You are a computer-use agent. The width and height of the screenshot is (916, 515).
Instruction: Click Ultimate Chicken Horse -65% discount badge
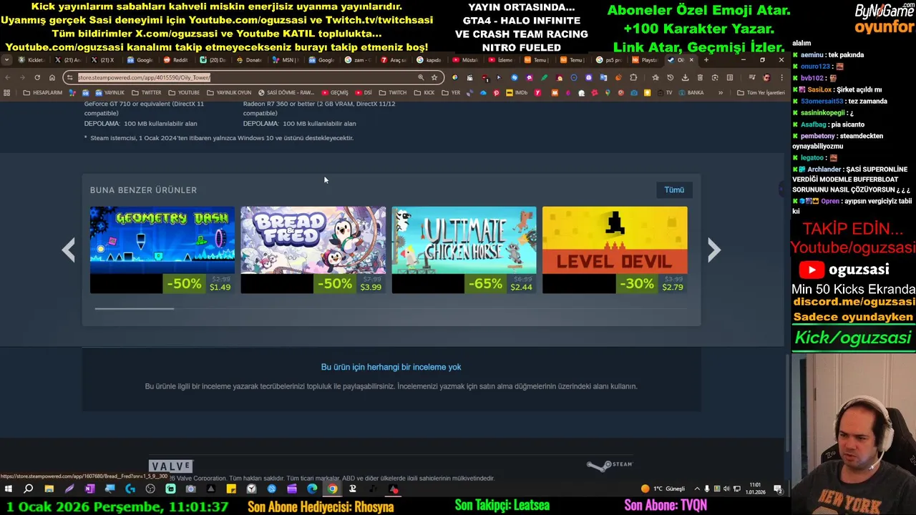coord(485,284)
